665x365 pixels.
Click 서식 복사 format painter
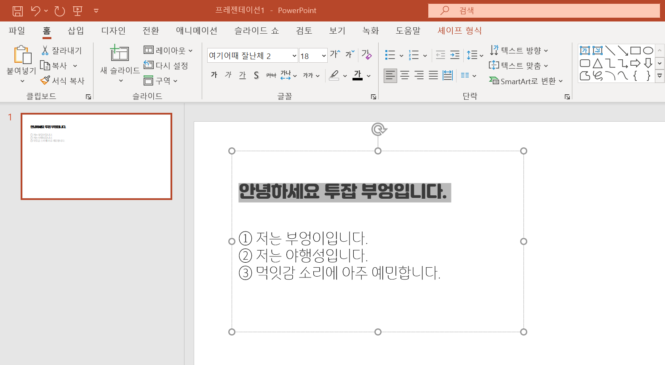[x=62, y=80]
